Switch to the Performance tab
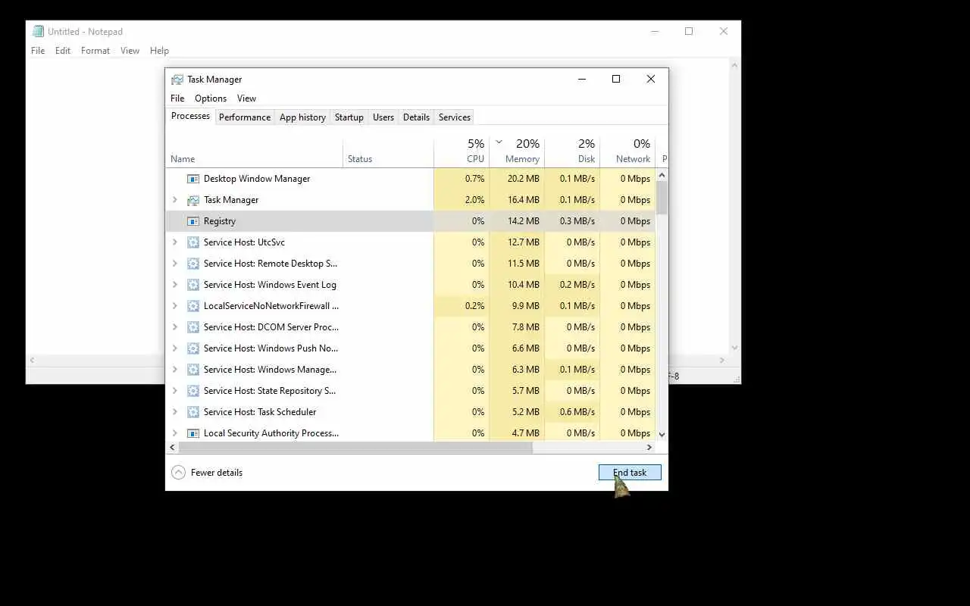This screenshot has width=970, height=606. [x=245, y=117]
